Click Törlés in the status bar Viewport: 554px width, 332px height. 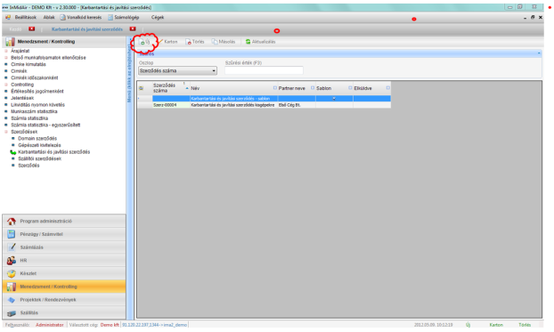pyautogui.click(x=525, y=325)
